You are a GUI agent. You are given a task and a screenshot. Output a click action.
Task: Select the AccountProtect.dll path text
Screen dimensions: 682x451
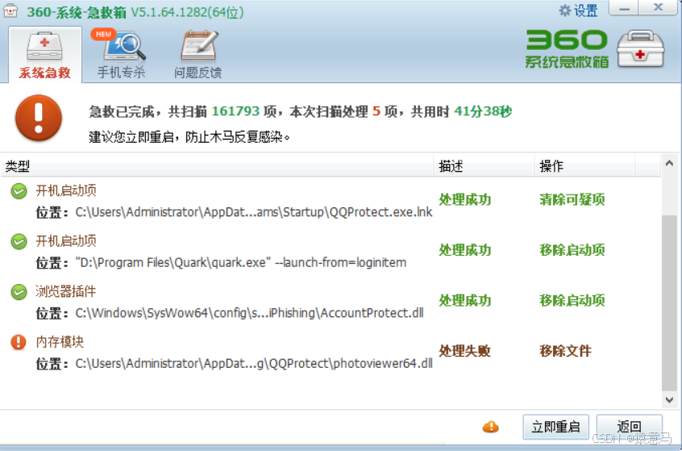tap(249, 313)
